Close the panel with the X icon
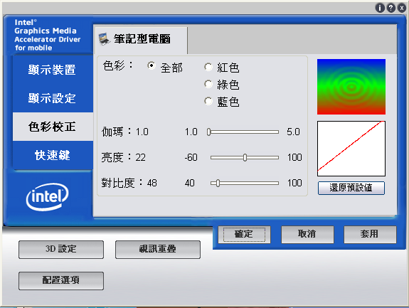409x308 pixels. 402,8
